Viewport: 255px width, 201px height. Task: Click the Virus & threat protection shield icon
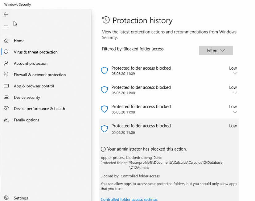tap(6, 52)
